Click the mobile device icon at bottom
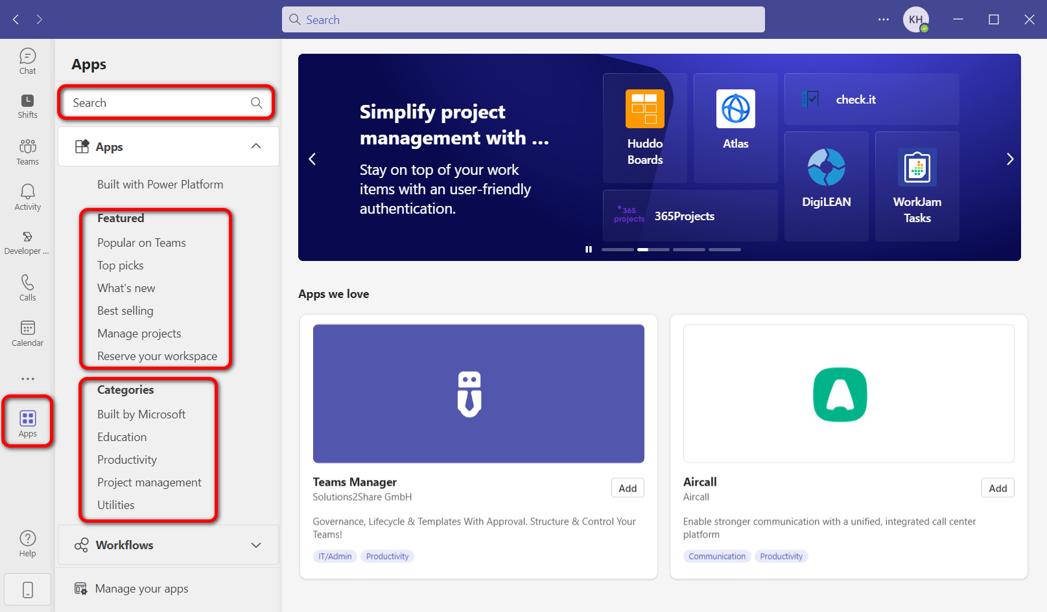The height and width of the screenshot is (612, 1047). tap(27, 589)
